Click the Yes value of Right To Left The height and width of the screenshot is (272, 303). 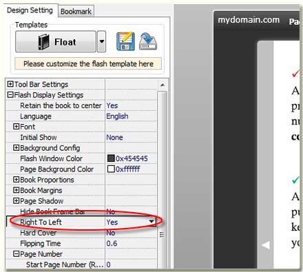coord(112,222)
